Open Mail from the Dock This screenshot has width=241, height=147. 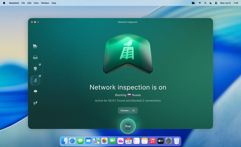pos(88,141)
